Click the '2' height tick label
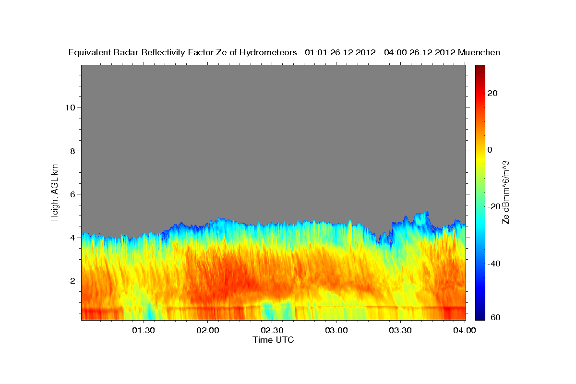Image resolution: width=576 pixels, height=384 pixels. (72, 281)
